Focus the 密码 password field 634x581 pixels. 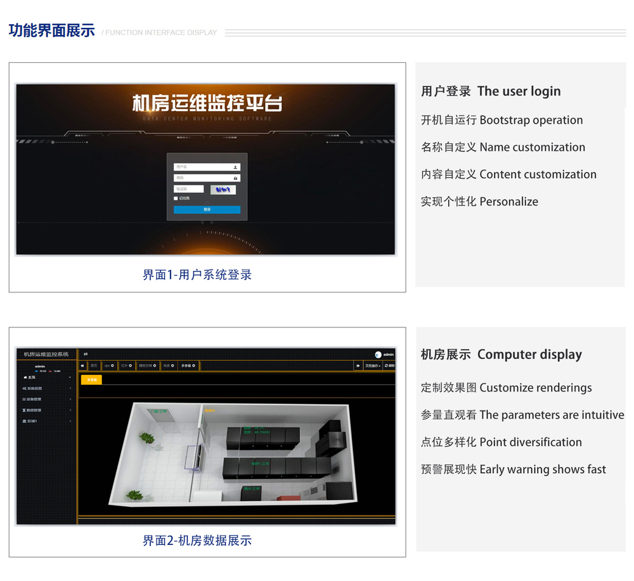(203, 178)
